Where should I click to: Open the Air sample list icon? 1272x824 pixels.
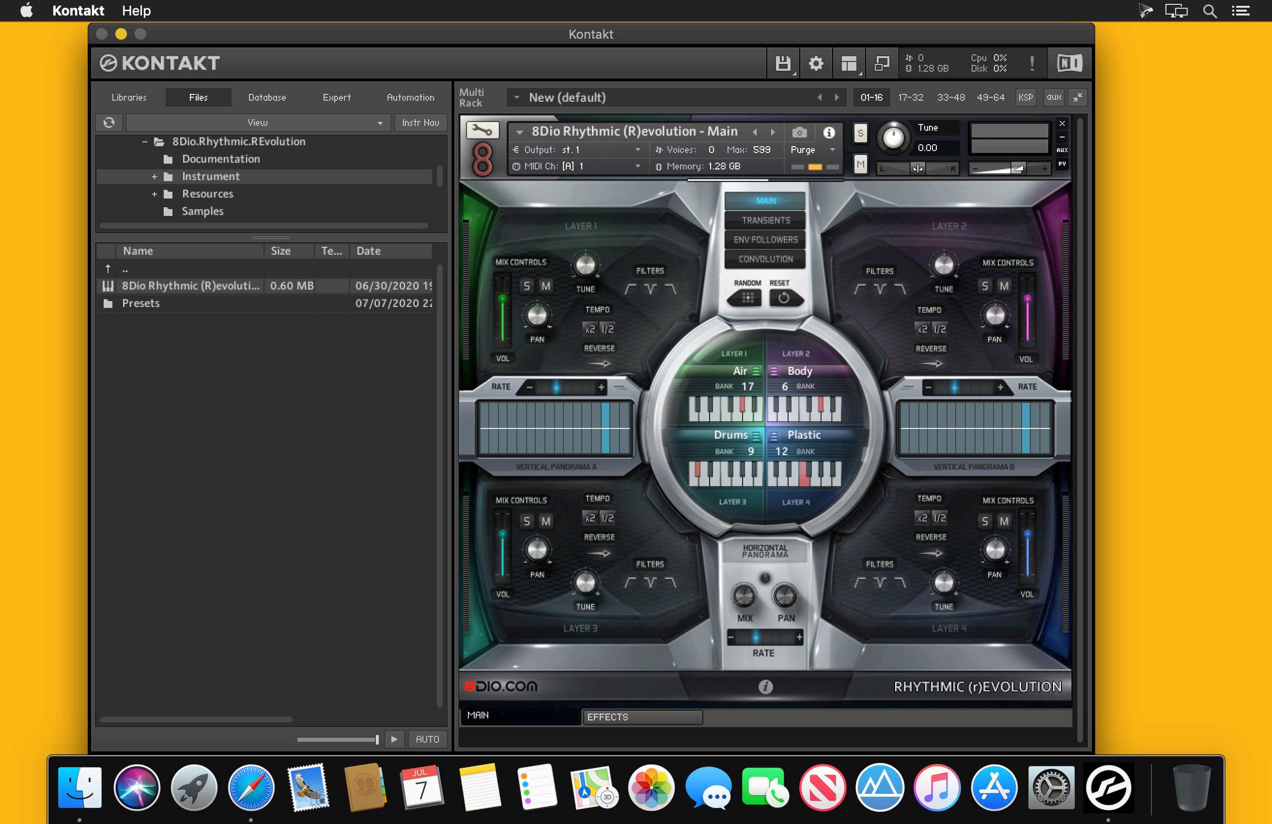(x=756, y=371)
